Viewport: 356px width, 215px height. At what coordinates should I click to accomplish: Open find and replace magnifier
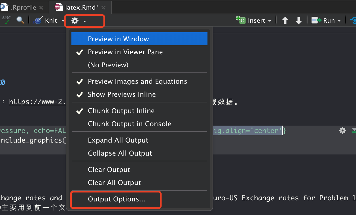click(x=20, y=20)
